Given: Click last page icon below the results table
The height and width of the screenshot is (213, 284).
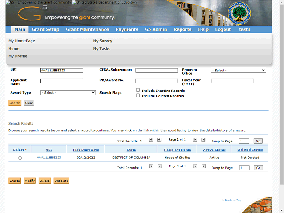Looking at the screenshot, I should point(204,166).
